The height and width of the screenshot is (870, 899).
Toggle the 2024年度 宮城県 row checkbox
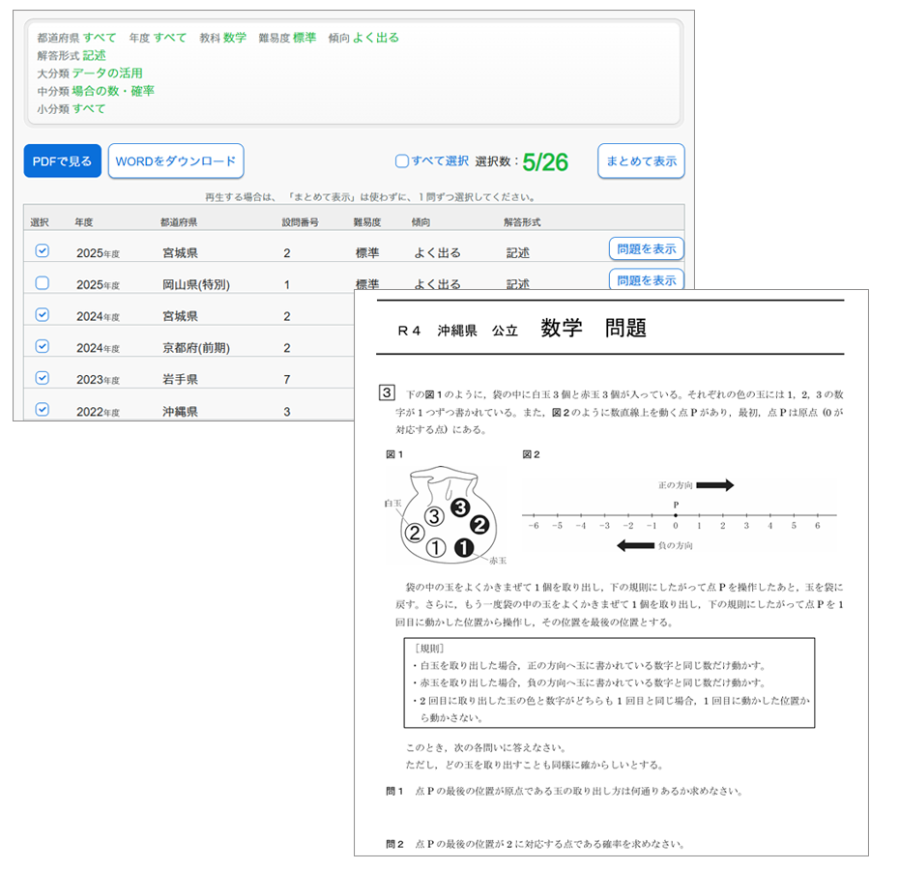(42, 314)
